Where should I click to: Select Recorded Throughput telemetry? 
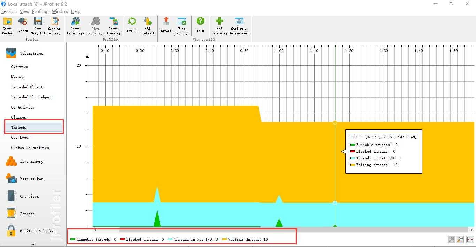point(31,97)
